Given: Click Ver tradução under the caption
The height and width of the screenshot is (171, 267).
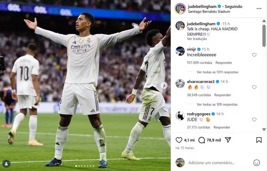Looking at the screenshot, I should point(197,39).
